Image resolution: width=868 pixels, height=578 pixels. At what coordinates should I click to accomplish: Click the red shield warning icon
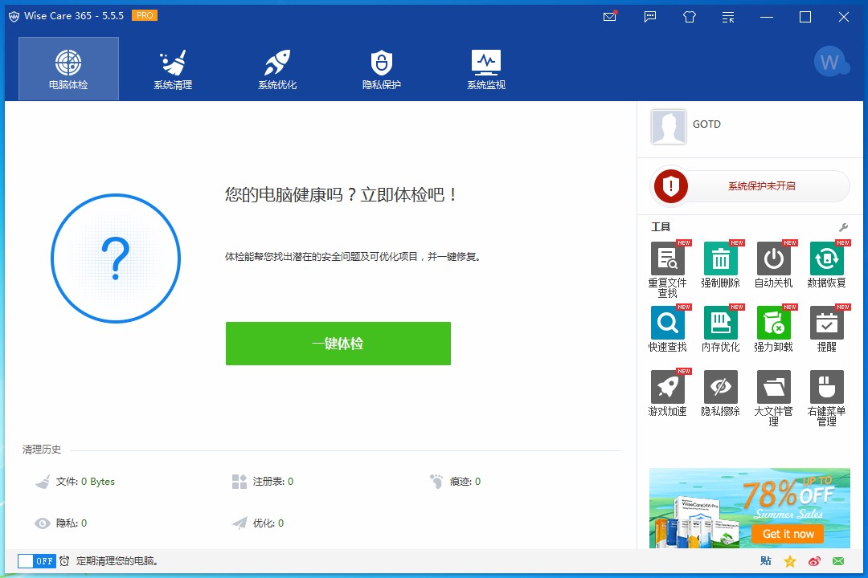[671, 186]
